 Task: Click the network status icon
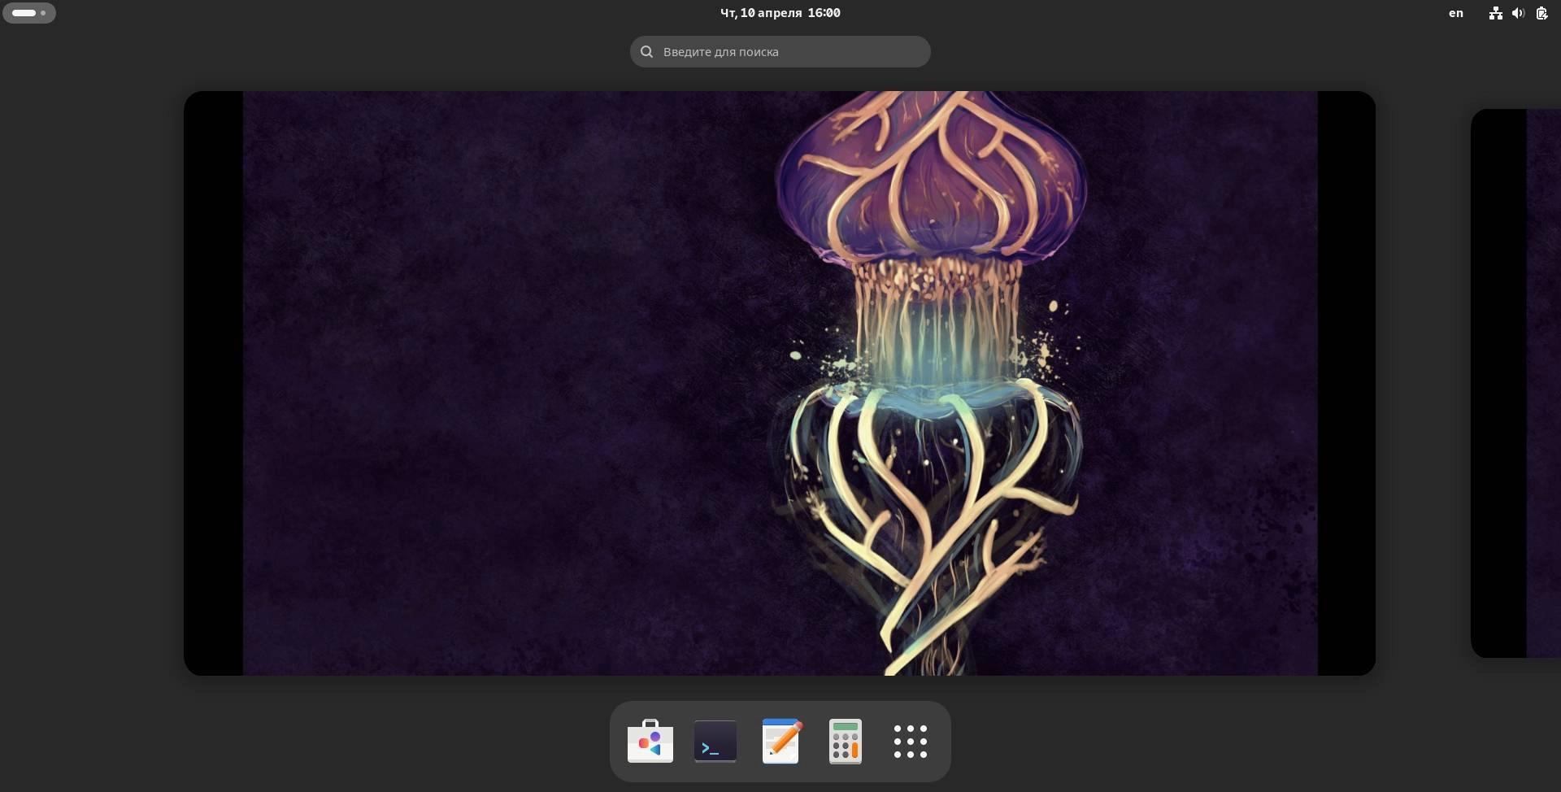point(1495,12)
